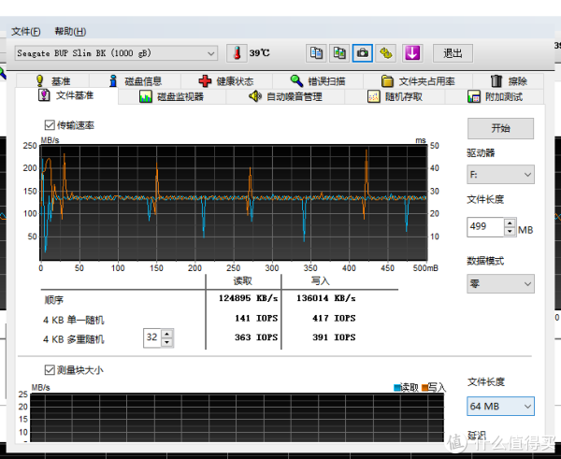The width and height of the screenshot is (561, 459).
Task: Click the yellow options gear icon
Action: [385, 53]
